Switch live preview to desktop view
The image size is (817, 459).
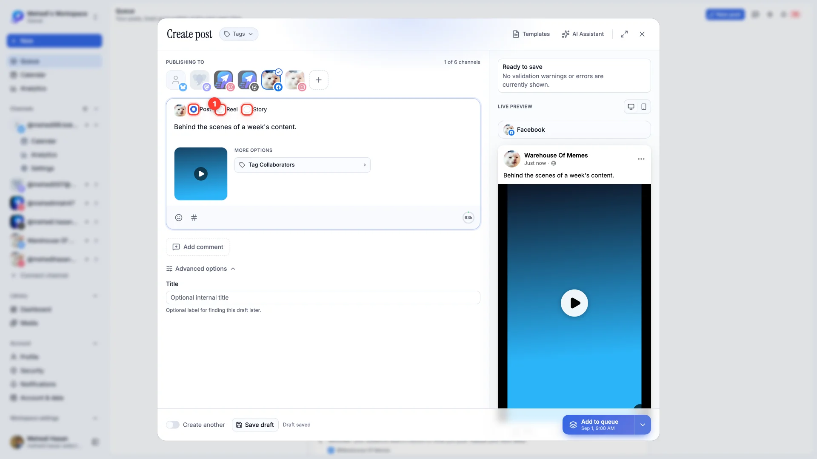tap(631, 107)
